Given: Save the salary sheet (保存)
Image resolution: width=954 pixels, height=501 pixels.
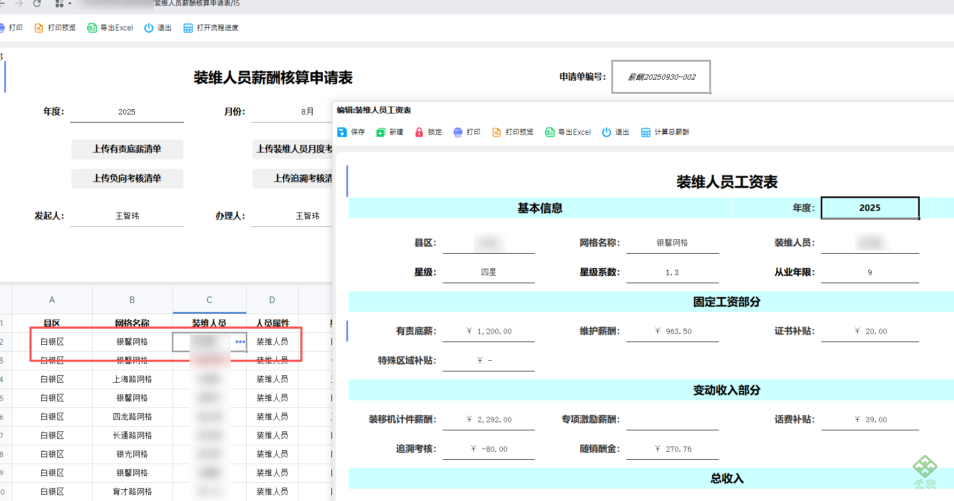Looking at the screenshot, I should 351,132.
